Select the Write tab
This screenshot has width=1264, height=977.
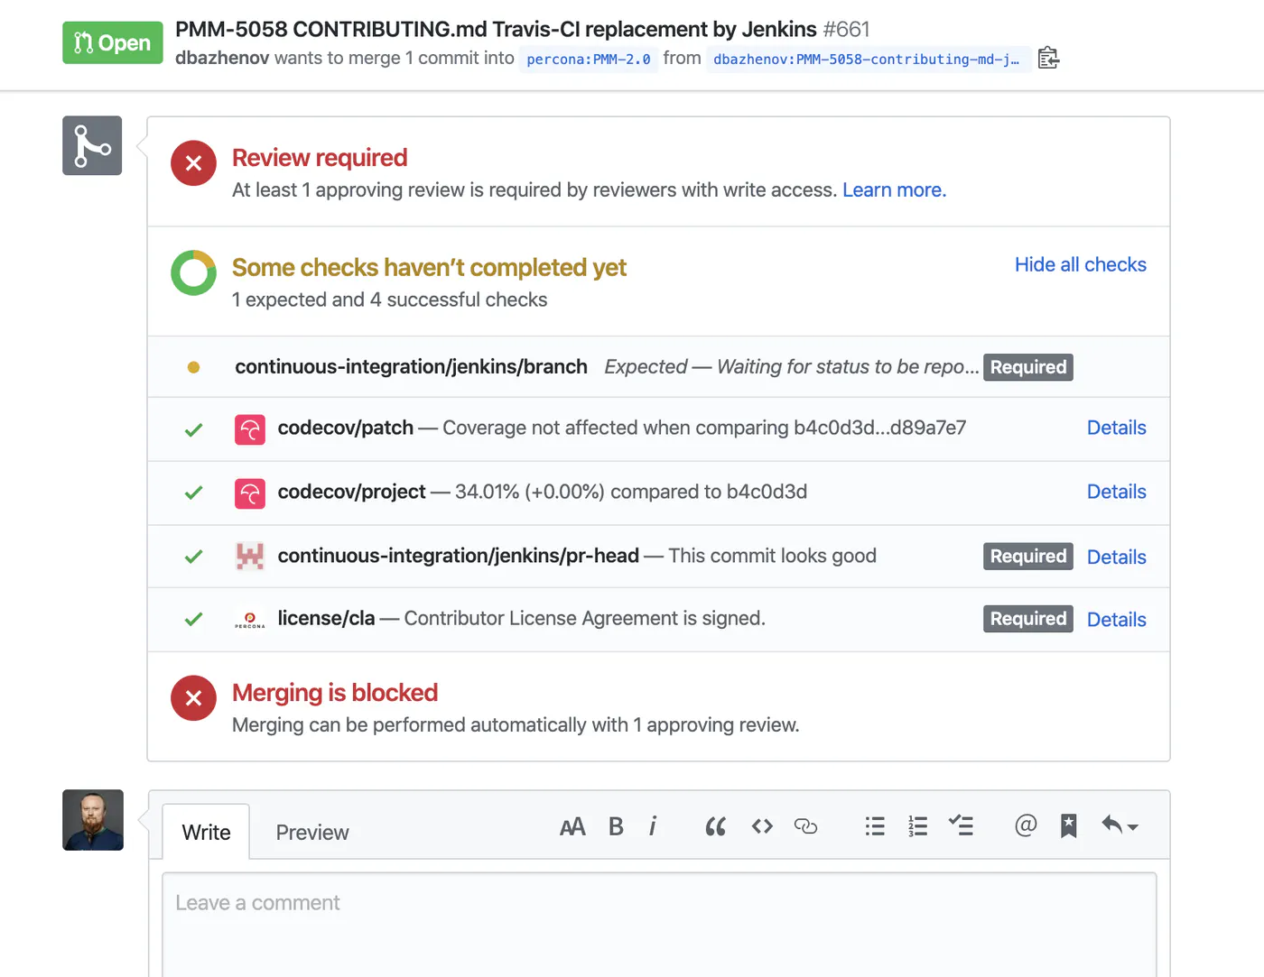pos(206,832)
